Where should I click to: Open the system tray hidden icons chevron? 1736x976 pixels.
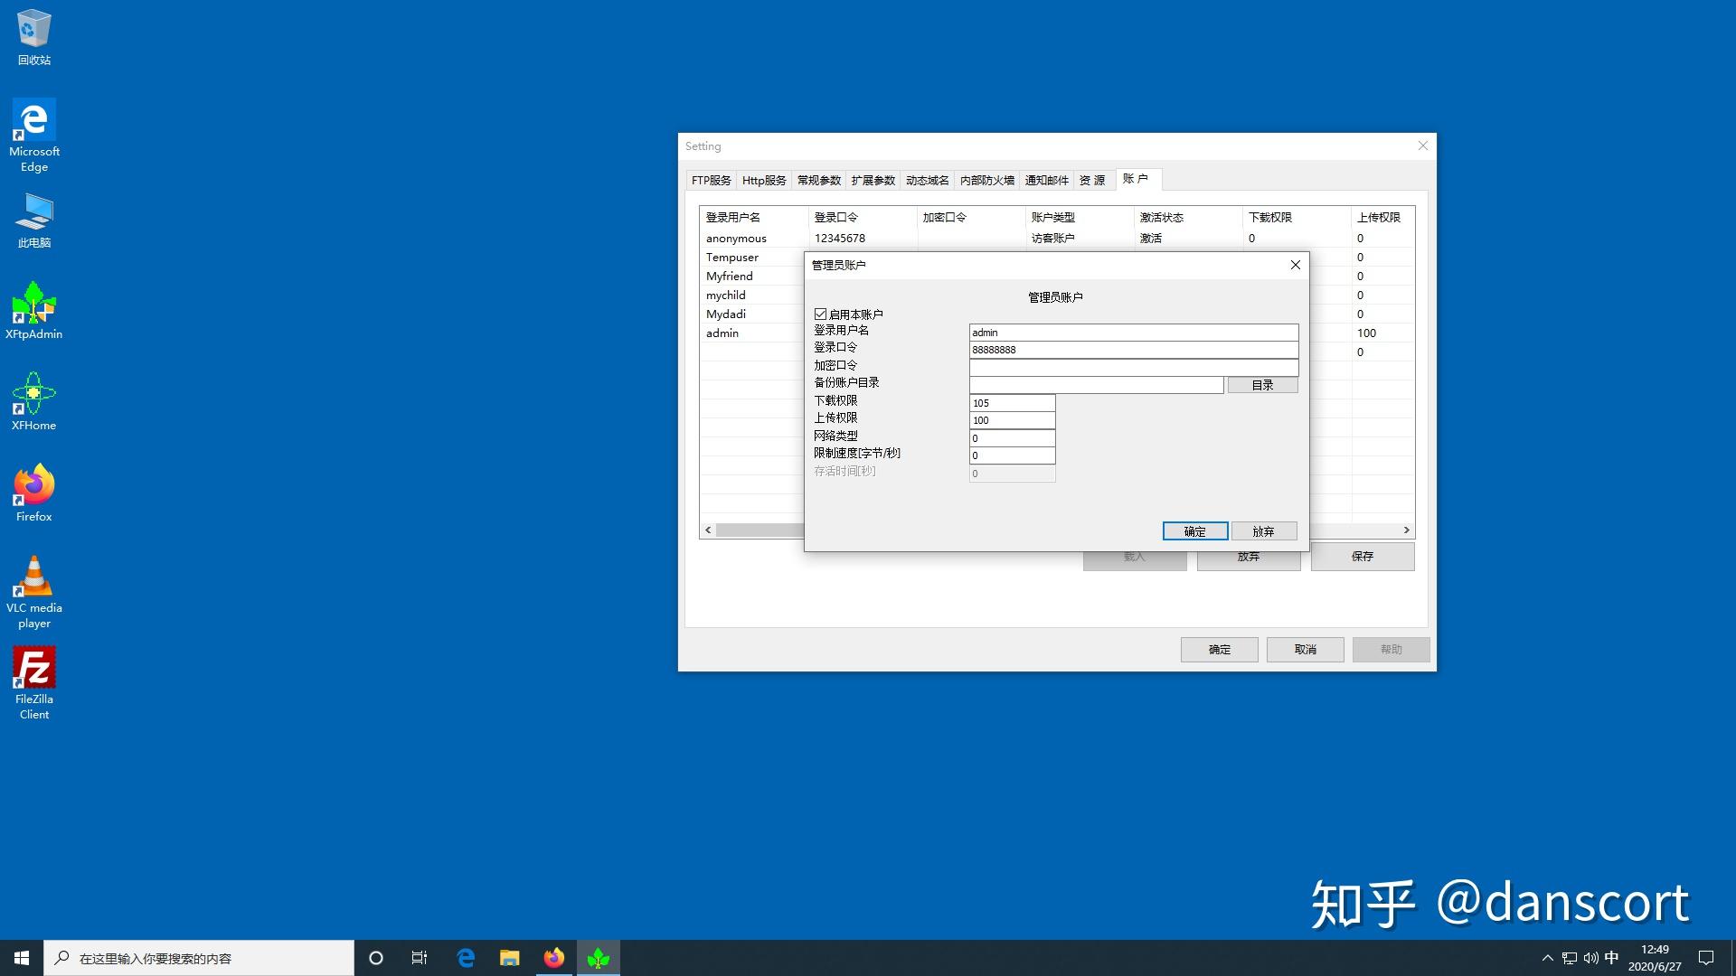(1547, 958)
